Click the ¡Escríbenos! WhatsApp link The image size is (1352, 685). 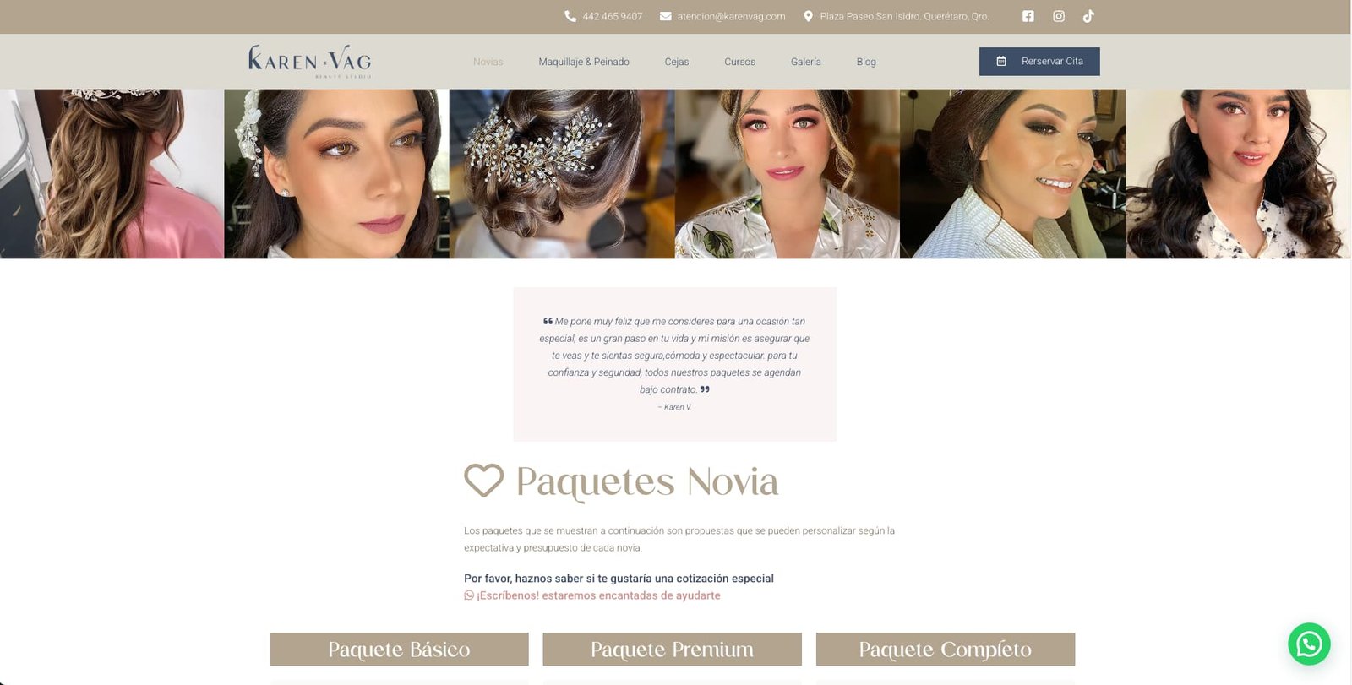(592, 595)
